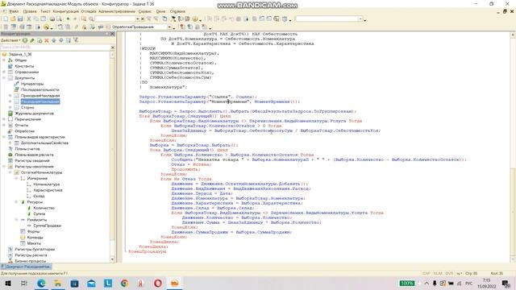Screen dimensions: 516x290
Task: Open the search field dropdown arrow
Action: coord(138,19)
